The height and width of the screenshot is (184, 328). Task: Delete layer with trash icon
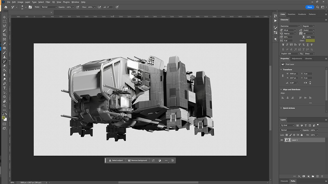click(322, 176)
